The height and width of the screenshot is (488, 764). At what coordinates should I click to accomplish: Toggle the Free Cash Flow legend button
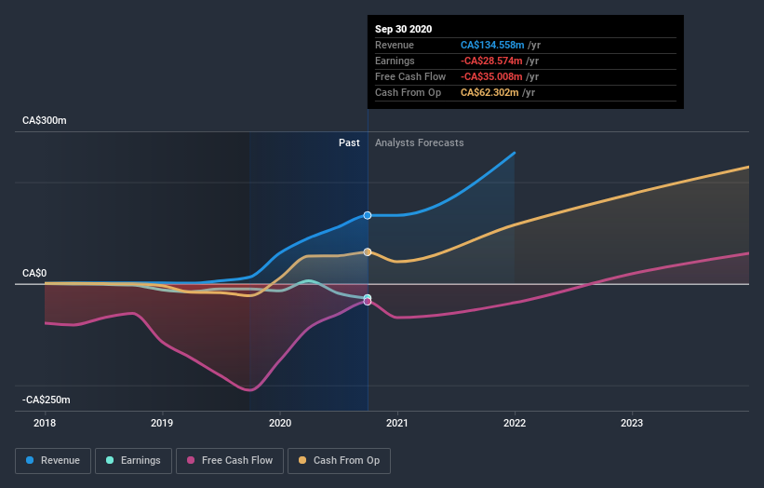pyautogui.click(x=230, y=461)
